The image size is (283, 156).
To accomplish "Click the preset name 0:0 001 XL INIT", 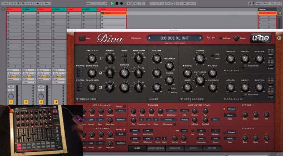I will [175, 38].
